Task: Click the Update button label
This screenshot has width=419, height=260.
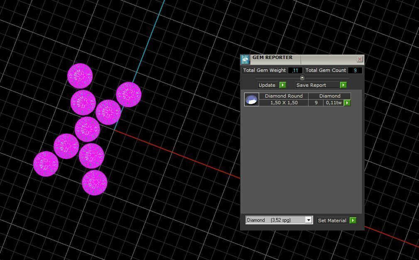Action: (267, 85)
